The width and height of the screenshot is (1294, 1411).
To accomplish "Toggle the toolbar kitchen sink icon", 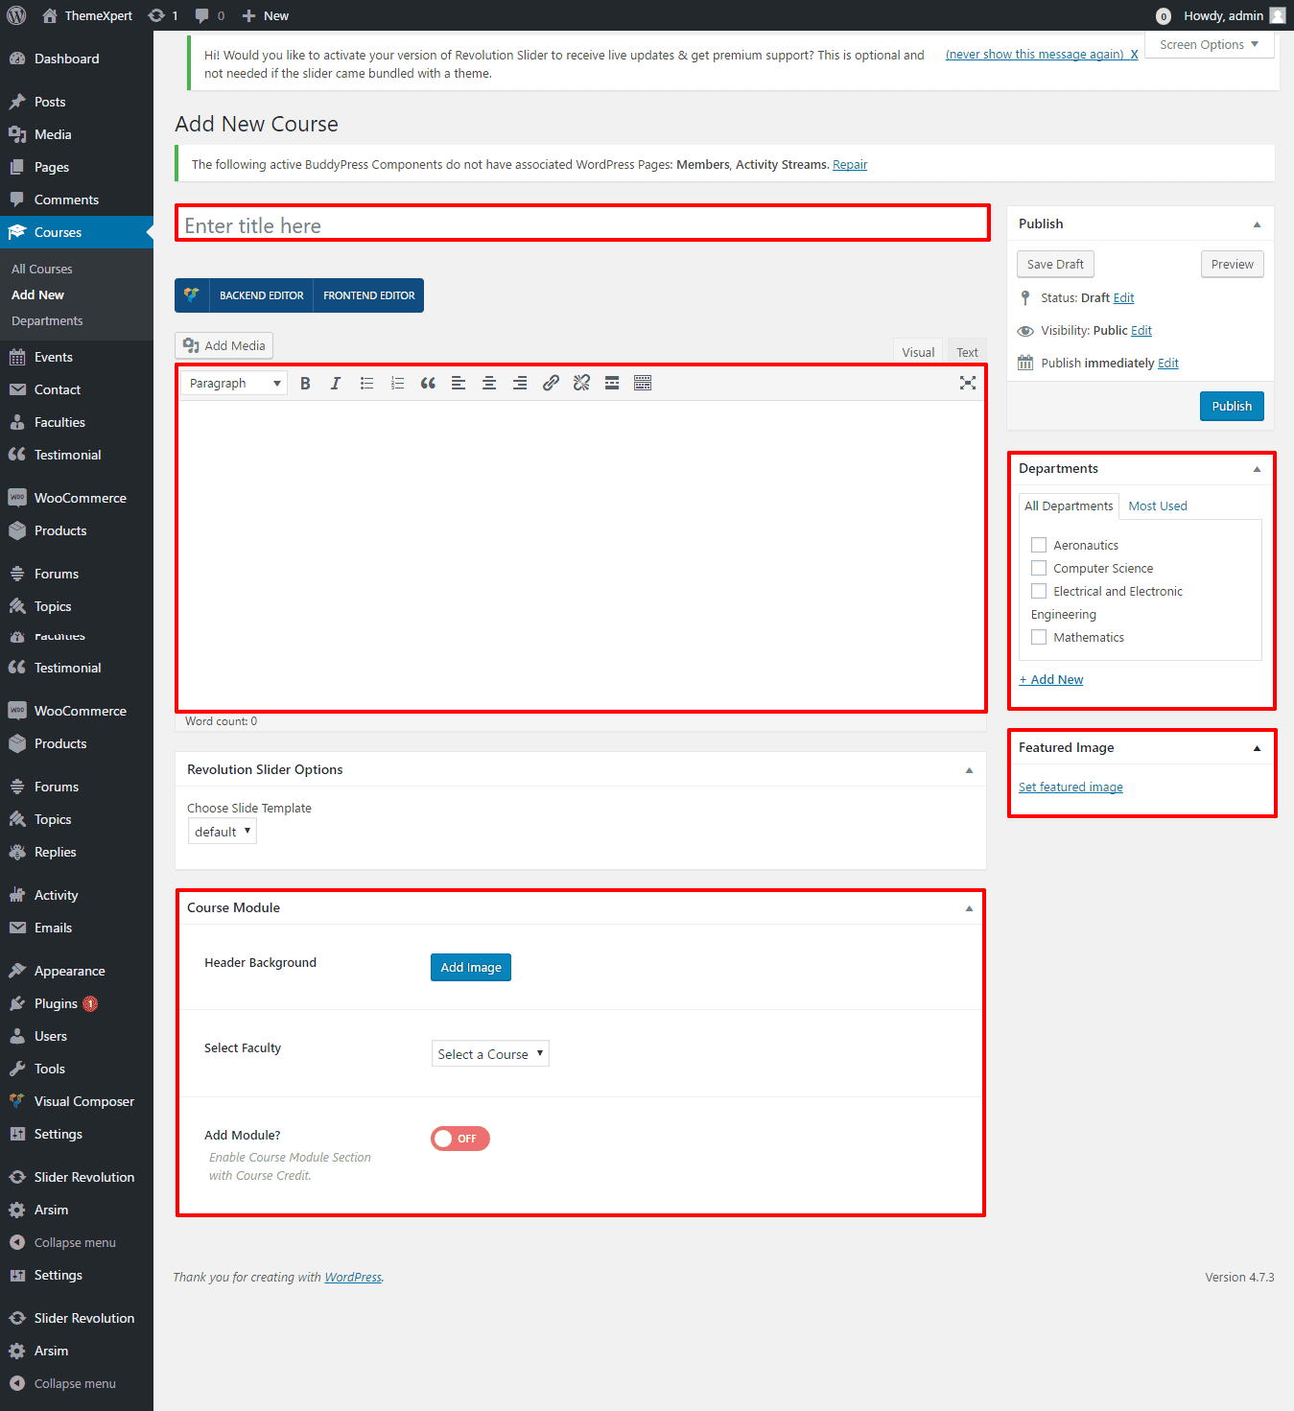I will 643,384.
